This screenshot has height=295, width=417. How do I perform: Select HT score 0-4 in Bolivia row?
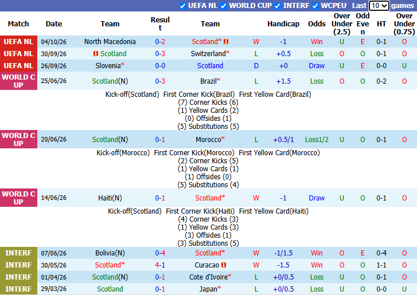381,253
